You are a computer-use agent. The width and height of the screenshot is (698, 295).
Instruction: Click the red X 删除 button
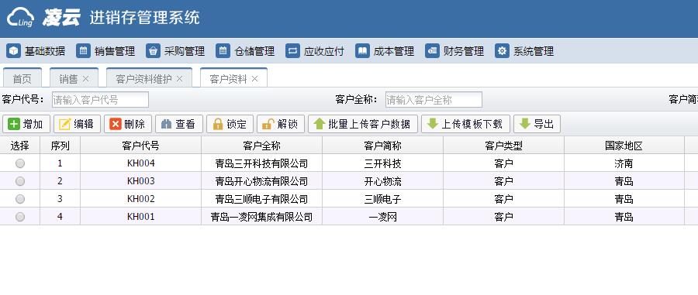tap(128, 124)
